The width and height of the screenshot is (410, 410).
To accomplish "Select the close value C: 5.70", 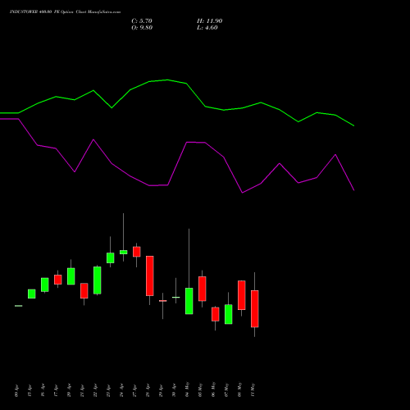I will coord(142,21).
